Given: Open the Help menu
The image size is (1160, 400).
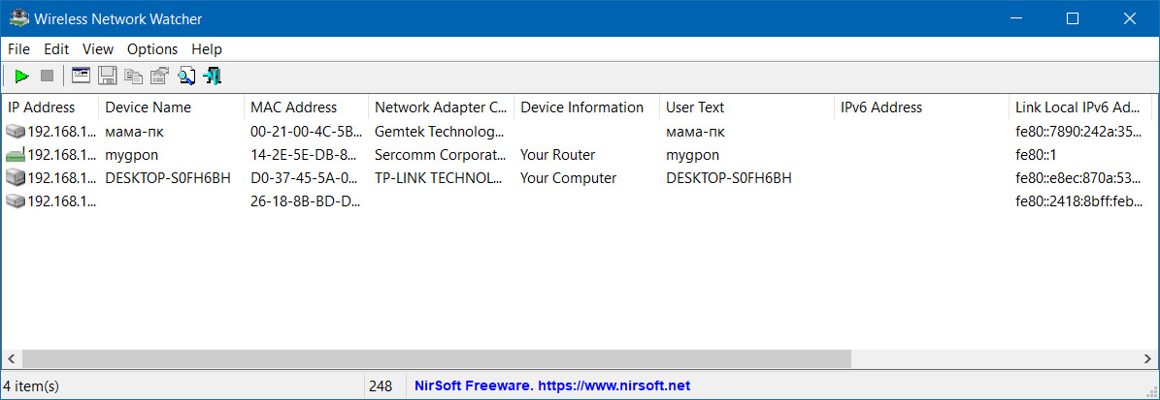Looking at the screenshot, I should click(207, 49).
